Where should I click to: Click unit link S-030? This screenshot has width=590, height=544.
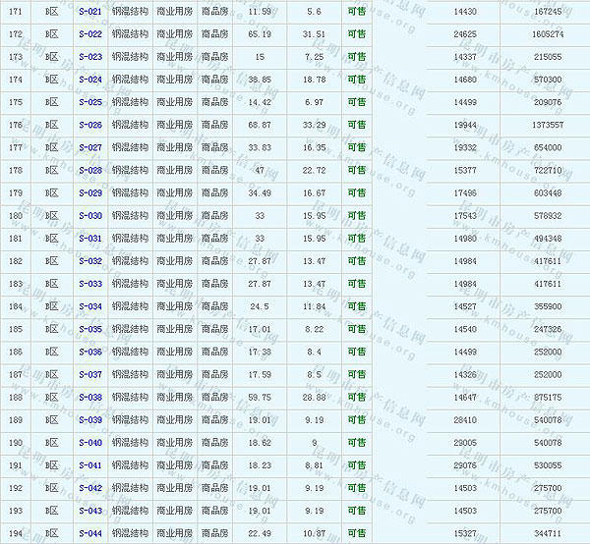click(x=89, y=215)
